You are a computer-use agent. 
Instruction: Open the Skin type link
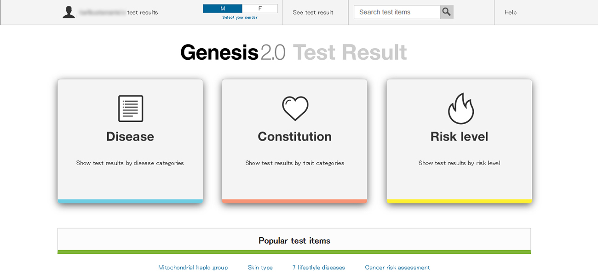pos(260,267)
